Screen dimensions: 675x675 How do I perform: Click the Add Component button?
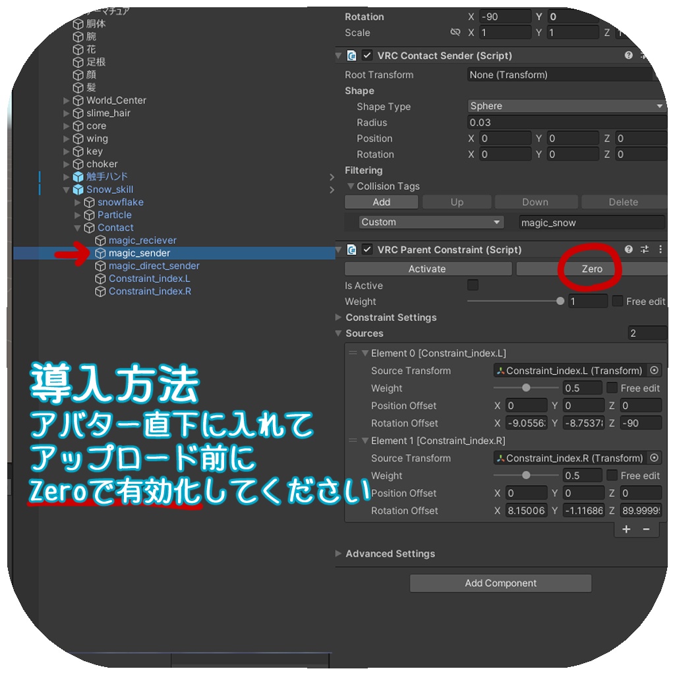[x=500, y=583]
